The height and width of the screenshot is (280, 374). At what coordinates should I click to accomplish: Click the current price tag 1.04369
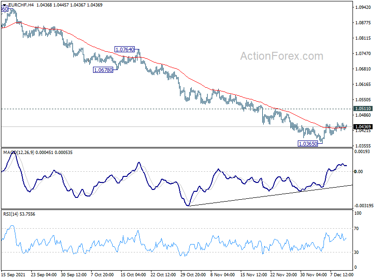363,126
